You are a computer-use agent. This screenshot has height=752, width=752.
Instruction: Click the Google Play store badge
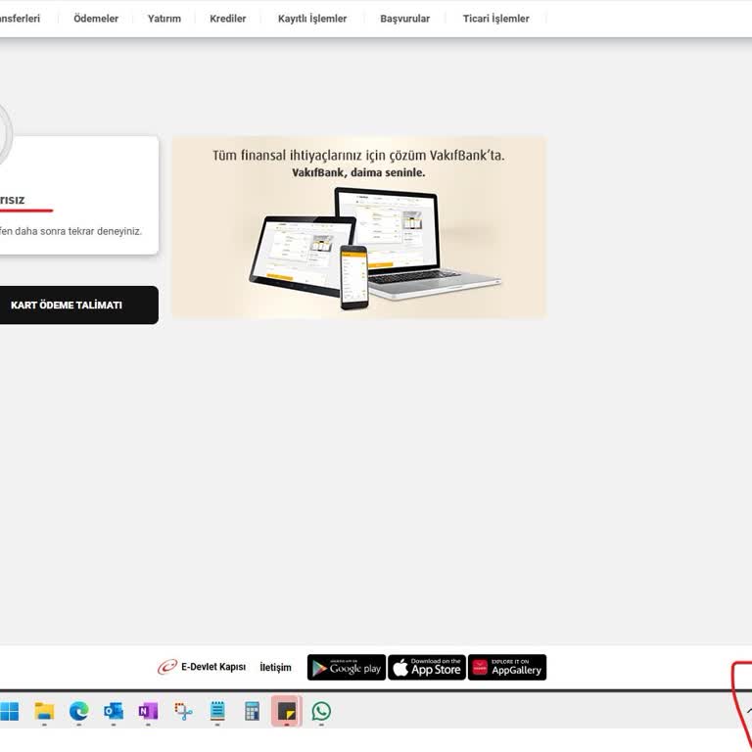click(347, 668)
